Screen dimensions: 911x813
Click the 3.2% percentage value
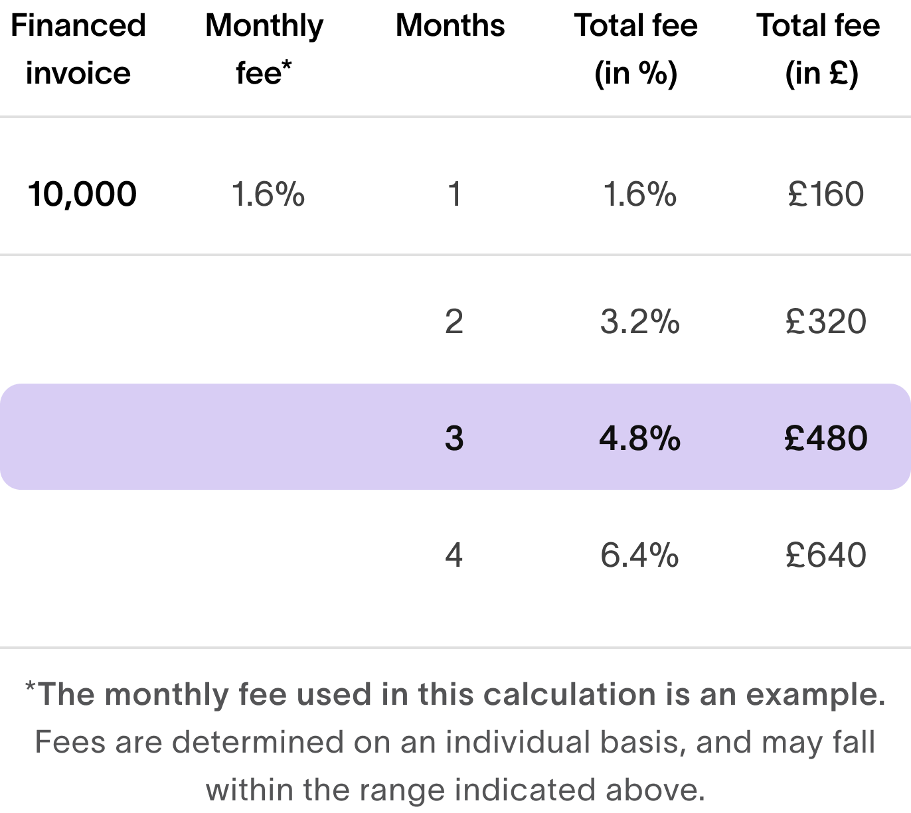click(639, 322)
